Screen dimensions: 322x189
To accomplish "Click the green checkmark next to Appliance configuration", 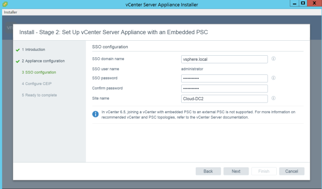I will click(18, 61).
